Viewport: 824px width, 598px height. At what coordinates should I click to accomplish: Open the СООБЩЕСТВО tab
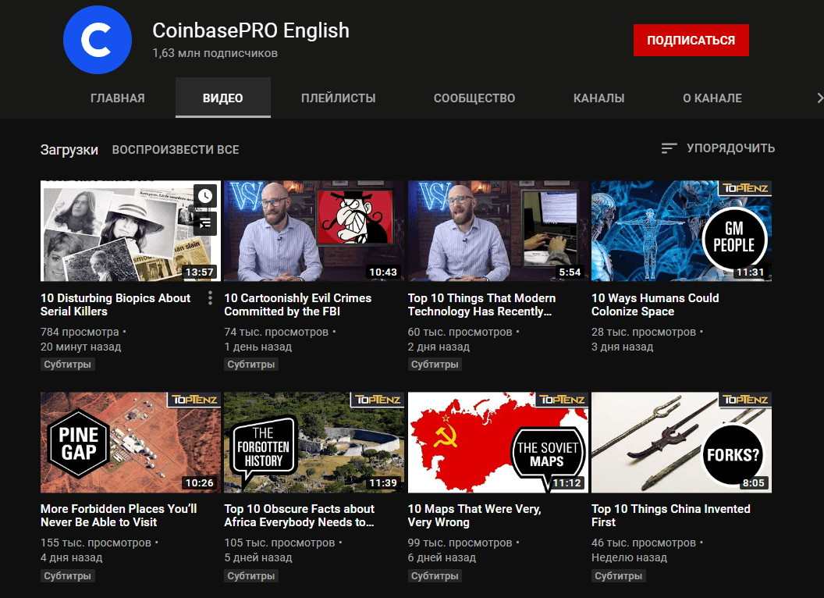click(474, 98)
